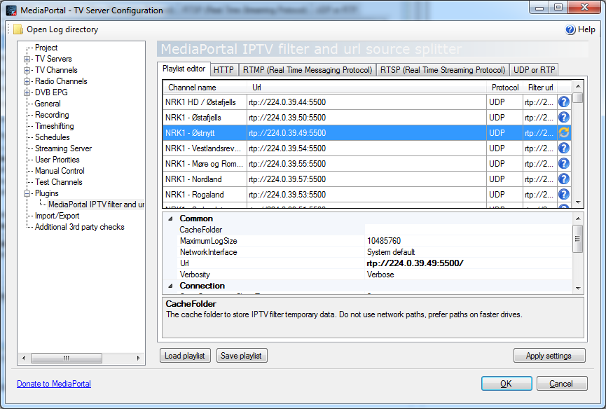The height and width of the screenshot is (409, 606).
Task: Click the tree panel scroll right arrow
Action: [x=138, y=358]
